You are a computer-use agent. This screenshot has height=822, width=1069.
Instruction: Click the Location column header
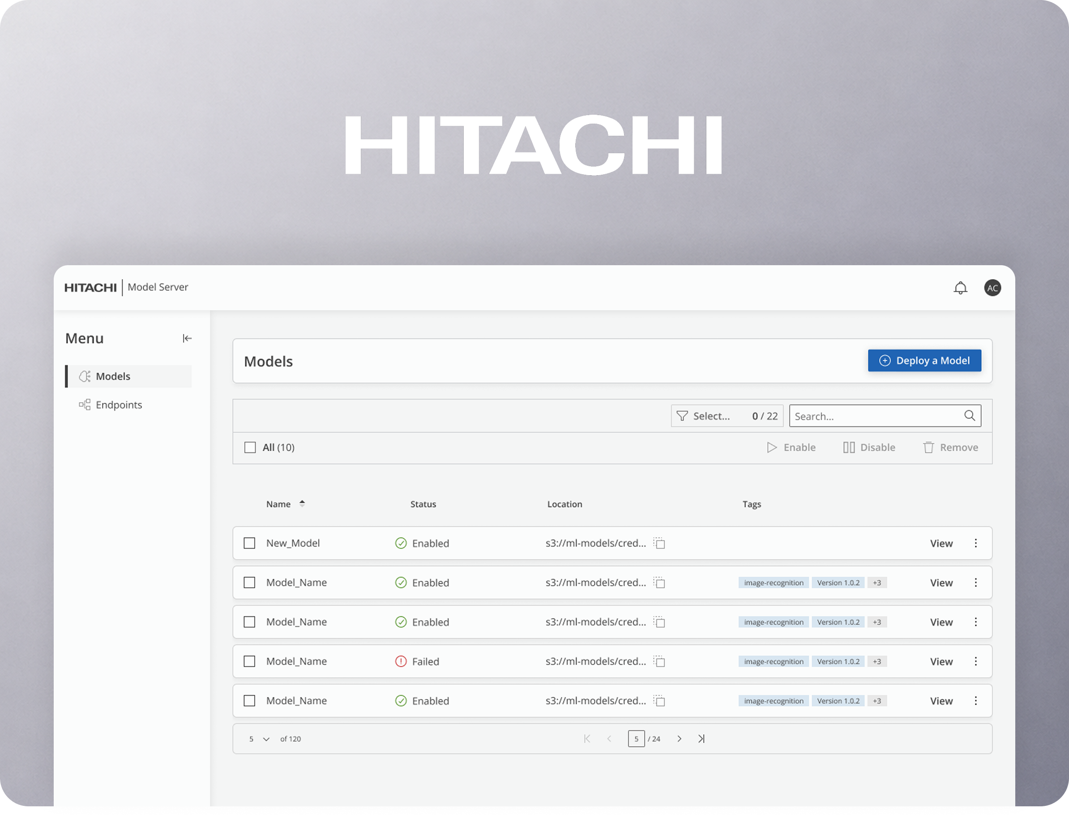coord(564,504)
